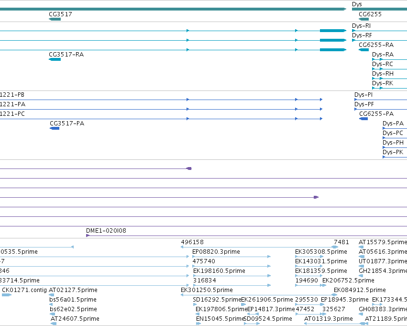Open the Dys-RF transcript label
407x326 pixels.
click(362, 35)
